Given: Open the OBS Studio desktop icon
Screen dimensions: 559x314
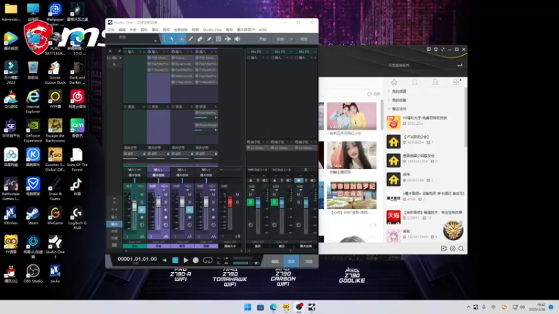Looking at the screenshot, I should tap(33, 274).
